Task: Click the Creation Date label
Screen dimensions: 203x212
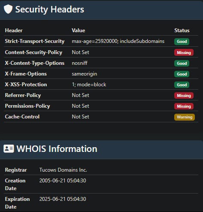Action: coord(15,185)
